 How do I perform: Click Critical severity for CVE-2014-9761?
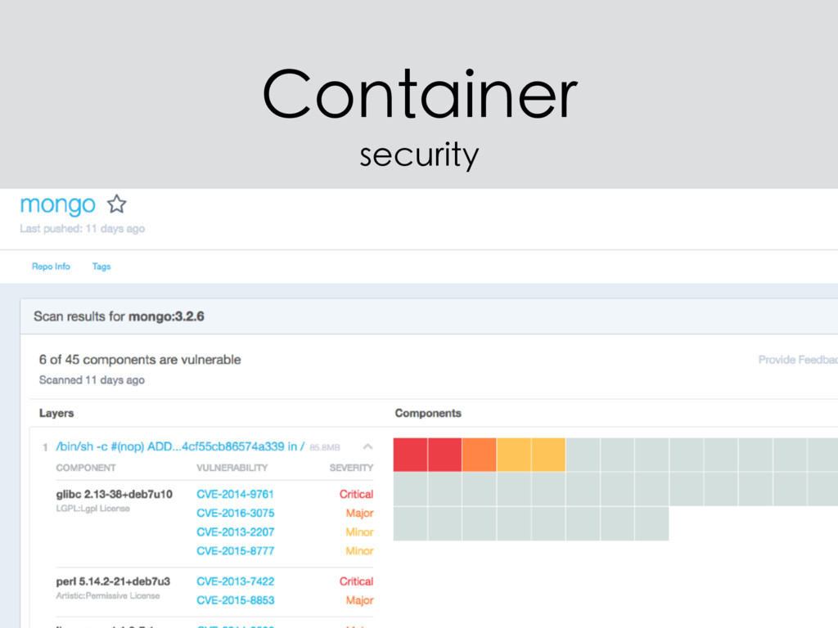click(357, 494)
